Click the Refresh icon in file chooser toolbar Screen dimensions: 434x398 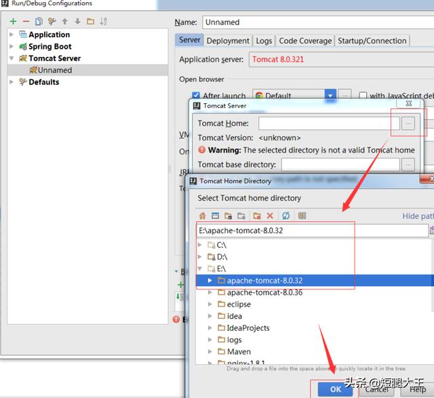[286, 216]
